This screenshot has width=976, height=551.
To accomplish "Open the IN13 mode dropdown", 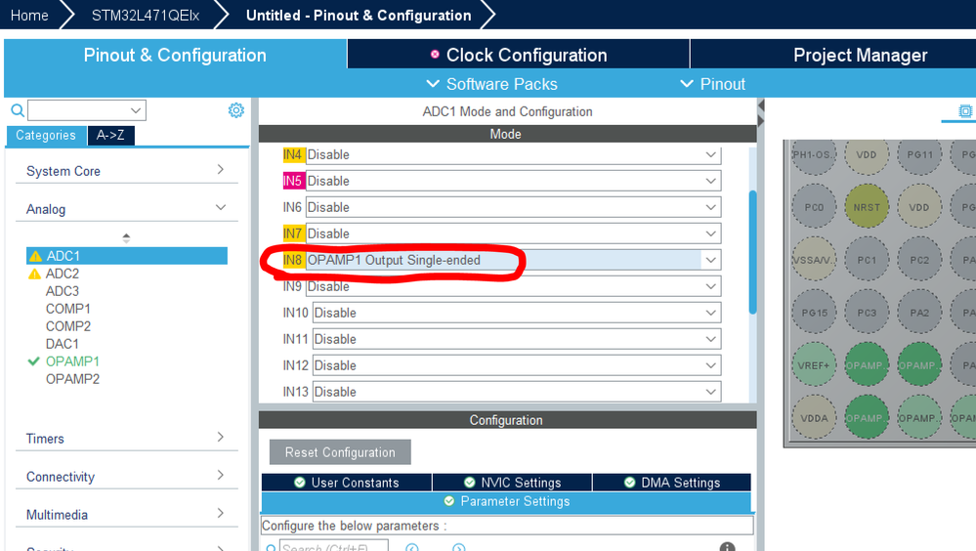I will coord(517,392).
